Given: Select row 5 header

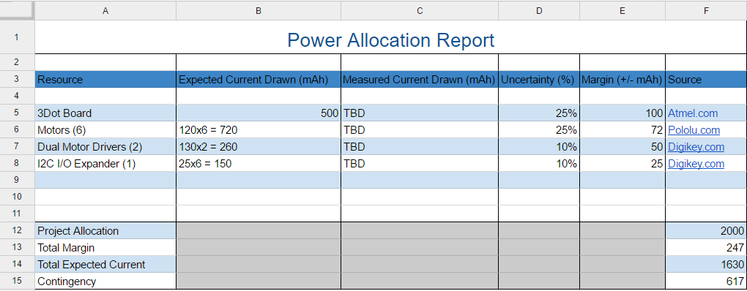Looking at the screenshot, I should [x=17, y=113].
